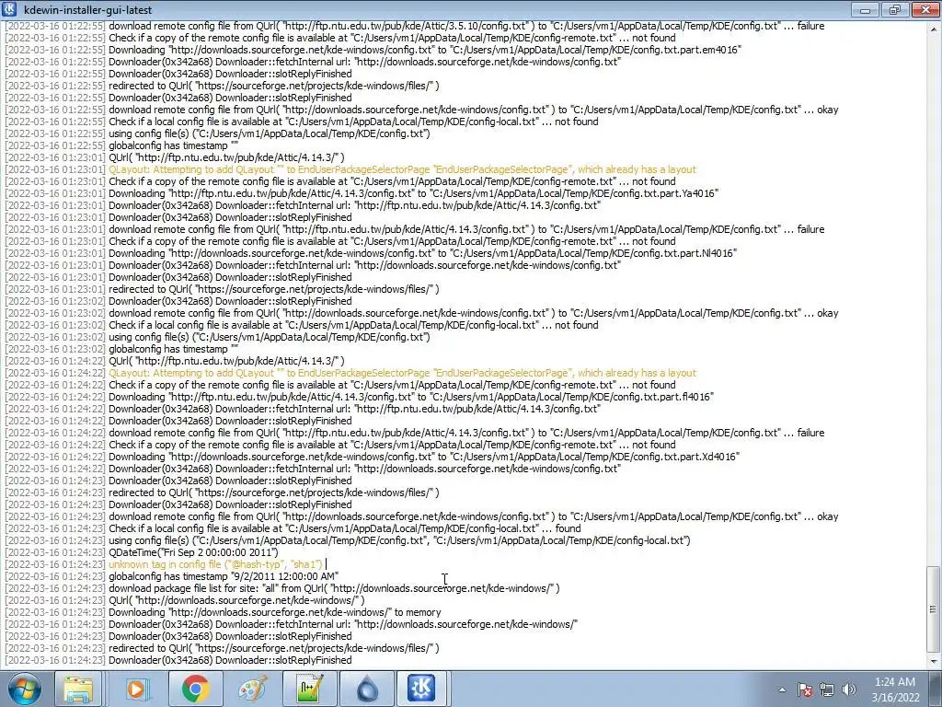This screenshot has width=942, height=707.
Task: Open Windows Explorer from the taskbar
Action: coord(79,689)
